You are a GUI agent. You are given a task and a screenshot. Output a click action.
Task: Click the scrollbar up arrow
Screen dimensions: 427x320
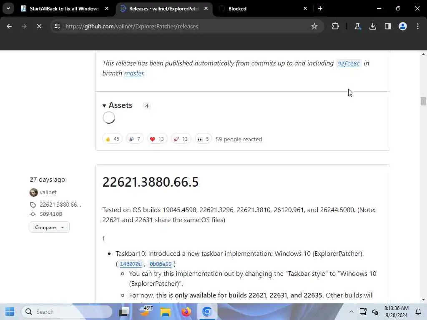tap(423, 54)
